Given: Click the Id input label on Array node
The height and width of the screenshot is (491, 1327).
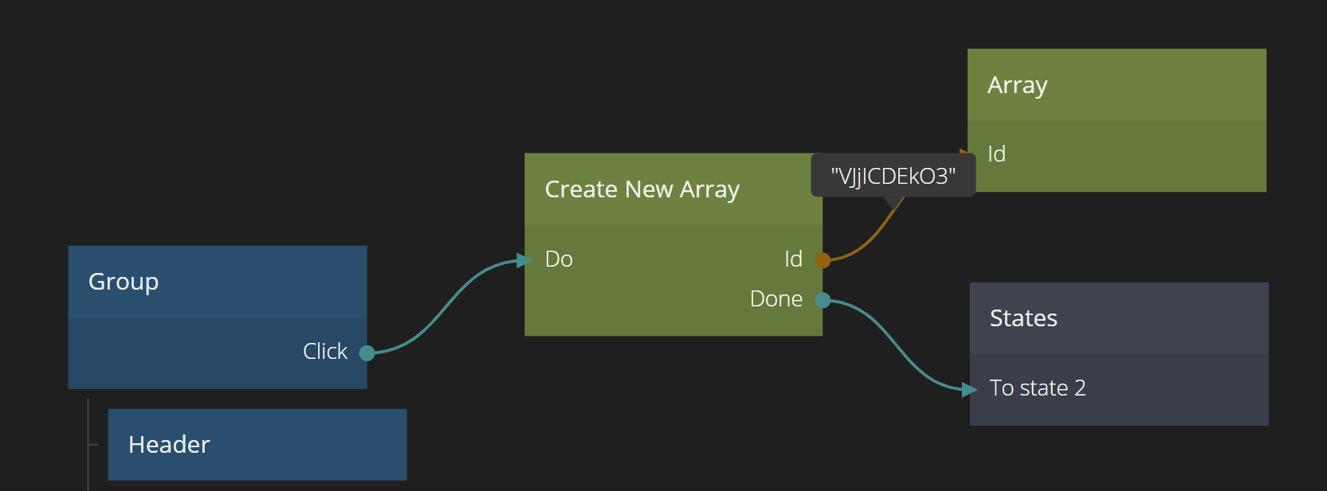Looking at the screenshot, I should 996,154.
